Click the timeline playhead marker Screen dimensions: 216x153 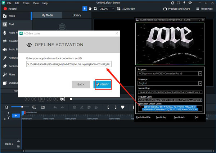[x=23, y=113]
